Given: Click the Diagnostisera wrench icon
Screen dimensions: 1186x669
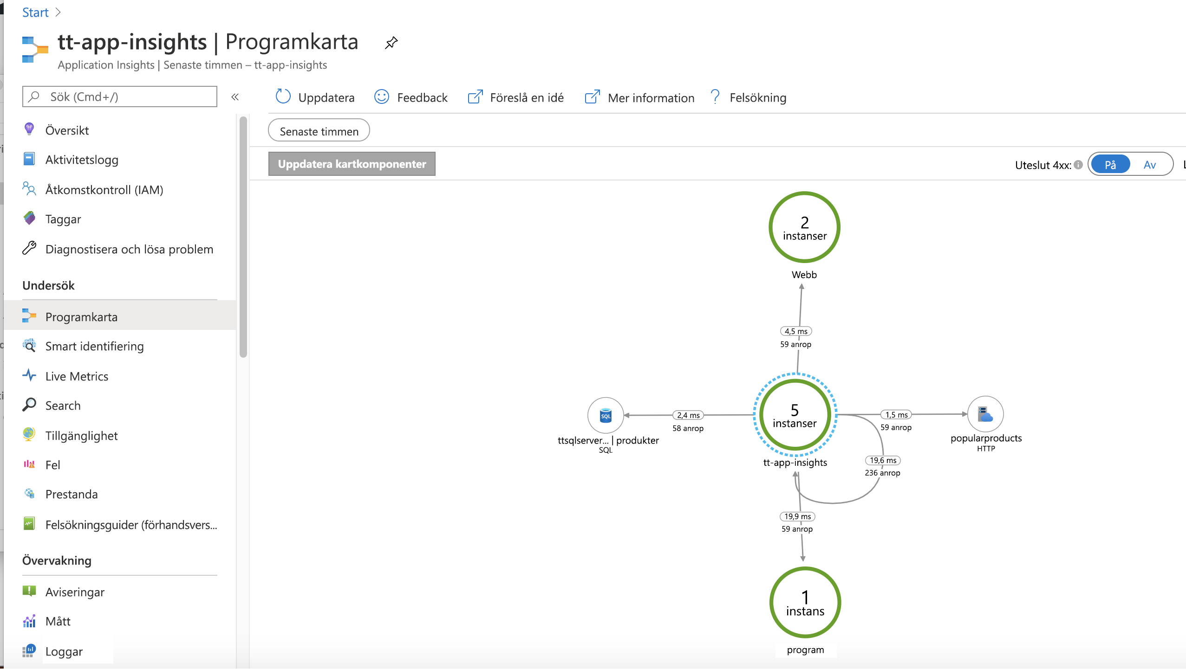Looking at the screenshot, I should click(29, 248).
